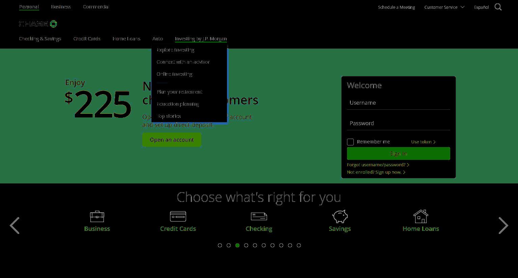Collapse Investing by J.P. Morgan menu
518x278 pixels.
(201, 39)
